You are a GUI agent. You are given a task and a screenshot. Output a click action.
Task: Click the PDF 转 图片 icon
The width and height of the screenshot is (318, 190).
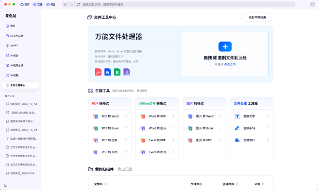click(96, 140)
